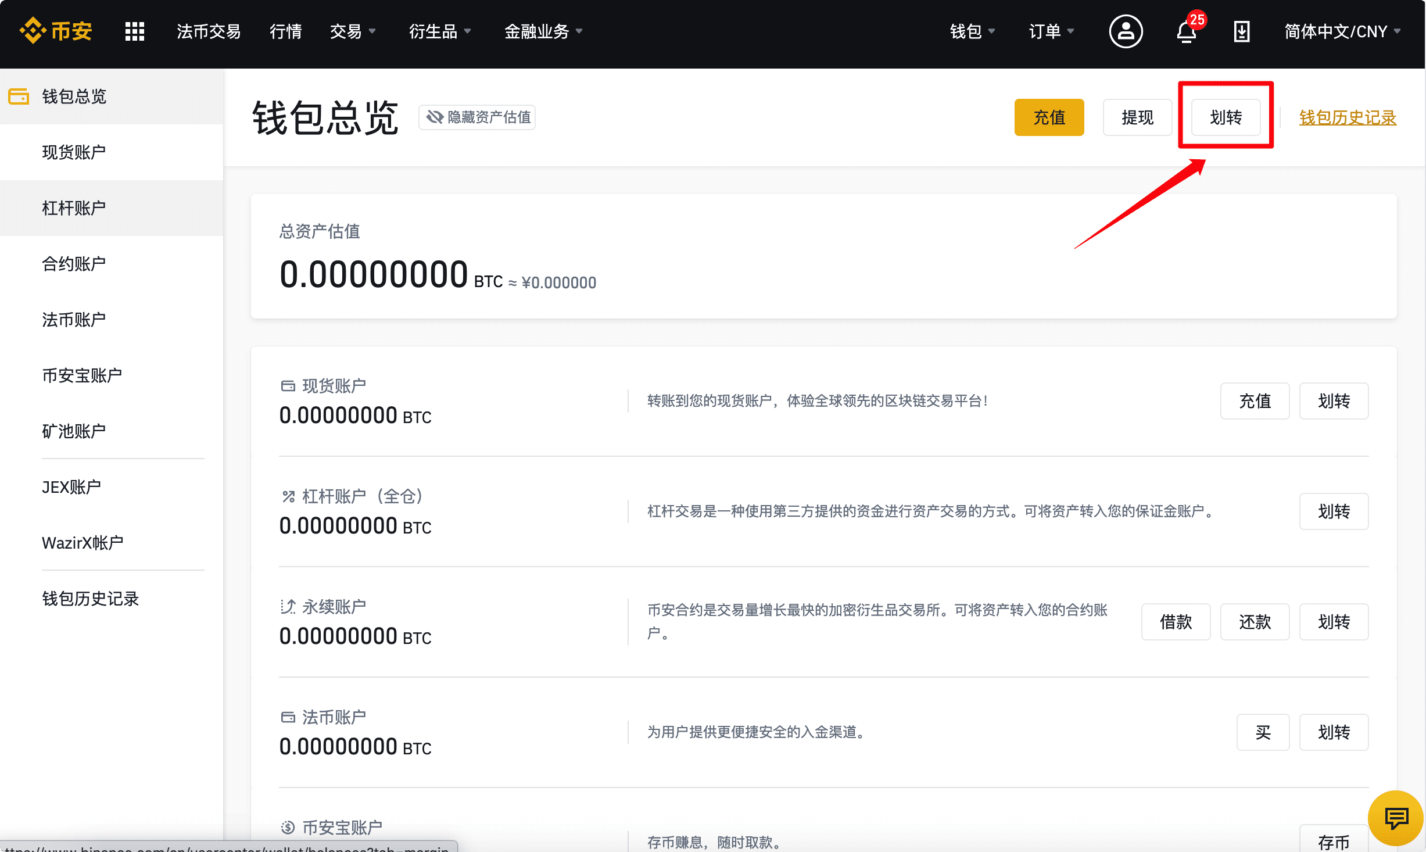Click the wallet icon beside 钱包总览
Image resolution: width=1426 pixels, height=852 pixels.
pyautogui.click(x=19, y=96)
